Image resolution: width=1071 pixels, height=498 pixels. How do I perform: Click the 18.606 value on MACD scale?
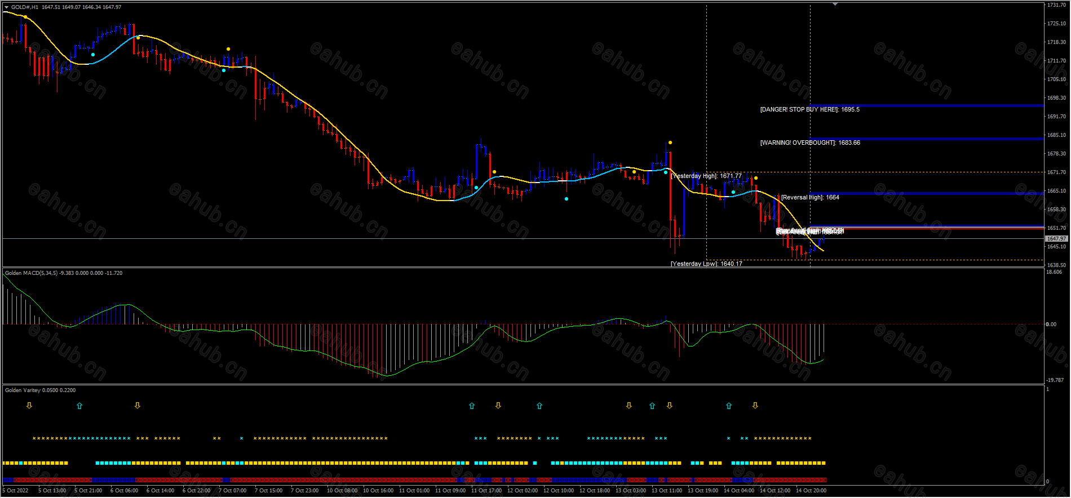tap(1054, 272)
